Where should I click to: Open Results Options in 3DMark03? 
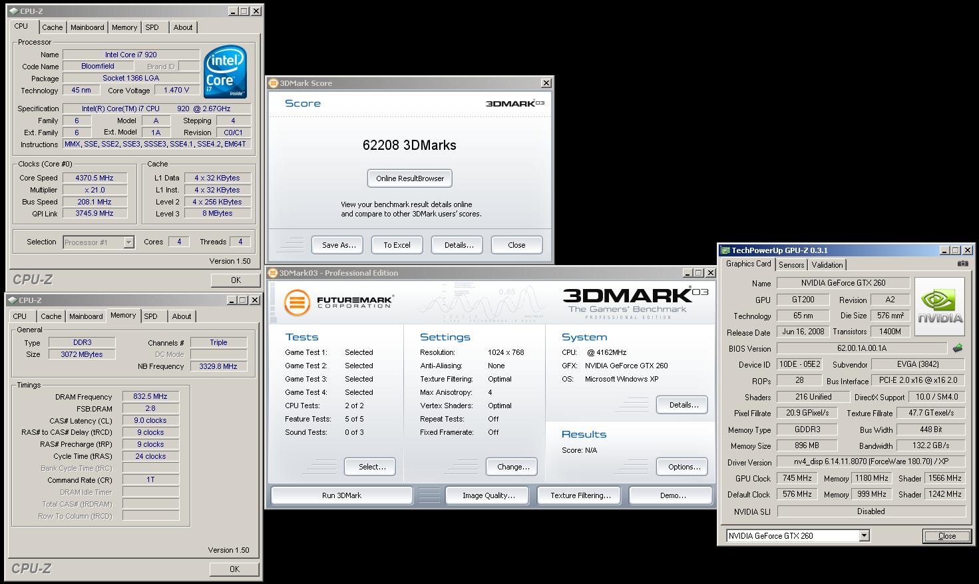pyautogui.click(x=682, y=467)
